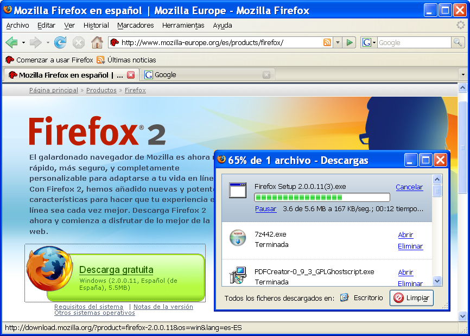Open the Herramientas menu
Viewport: 470px width, 336px height.
pos(183,25)
